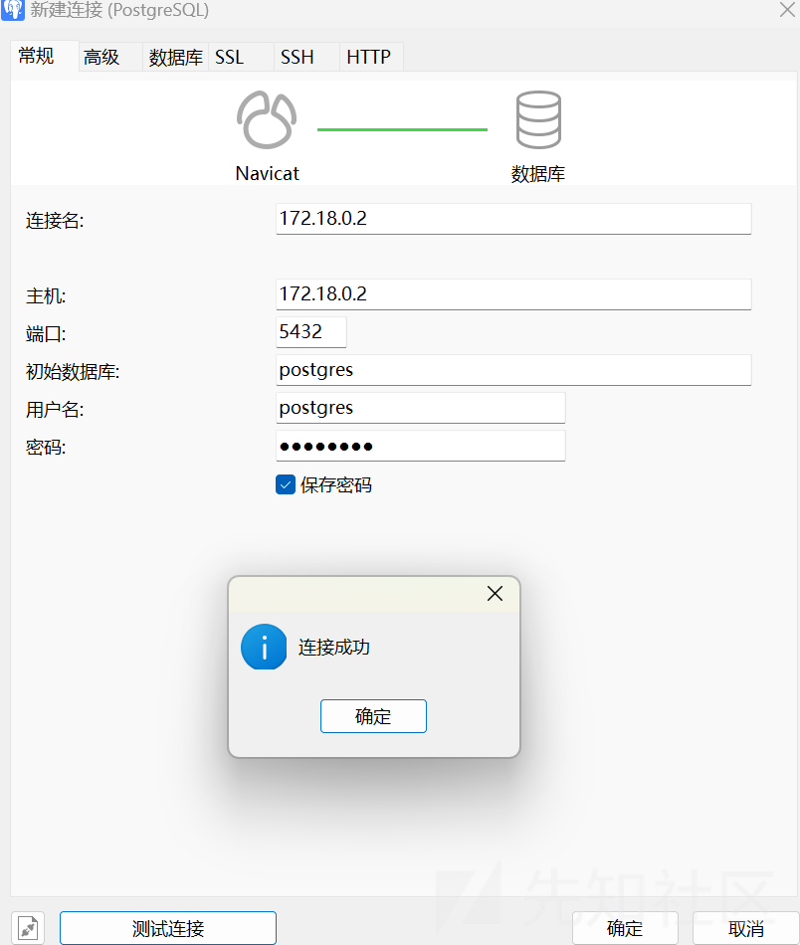
Task: Click the Navicat cloud icon above the connection line
Action: click(266, 118)
